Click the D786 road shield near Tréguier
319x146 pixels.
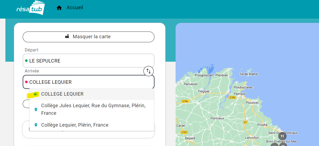(185, 101)
